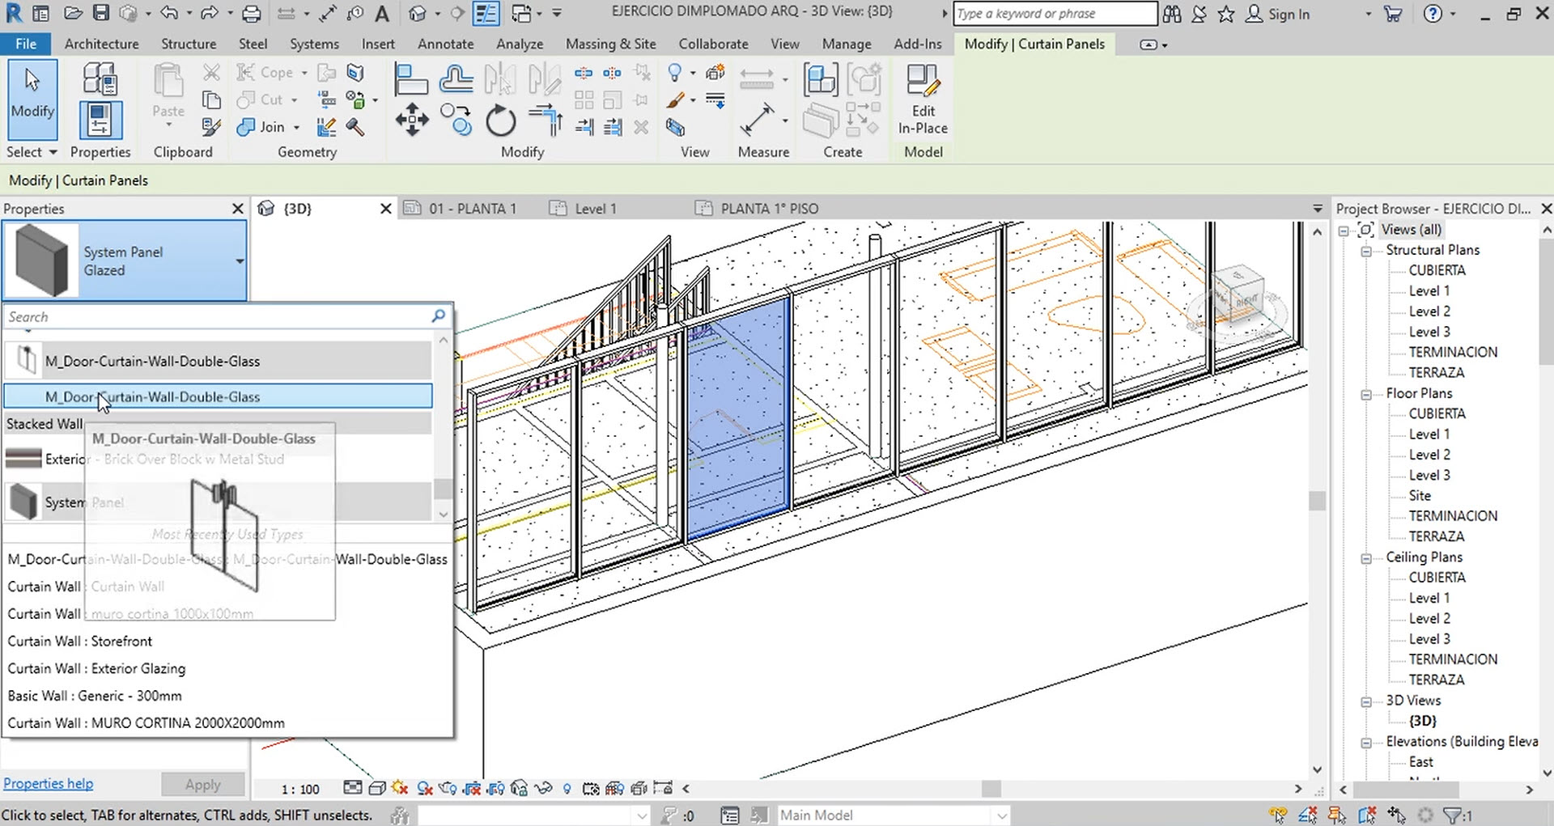Click the File menu button

pos(26,44)
